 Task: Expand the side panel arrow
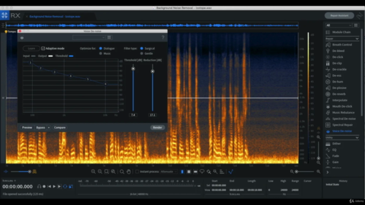[x=327, y=172]
